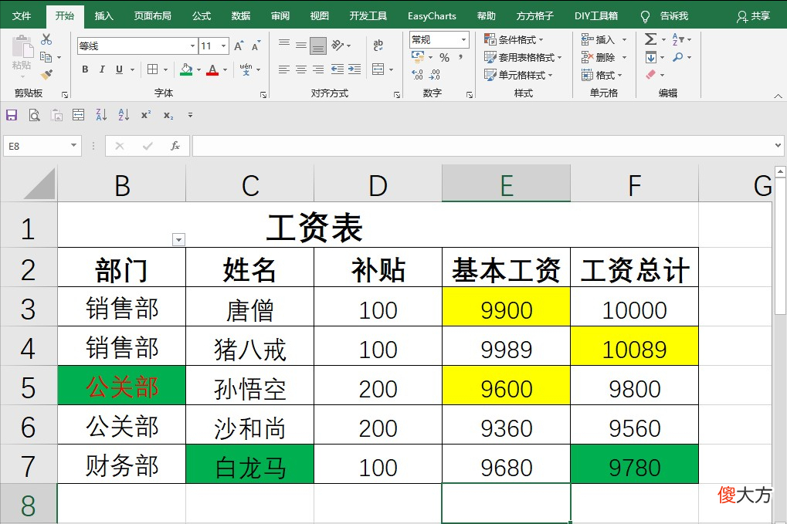Open the font size 11 dropdown
Image resolution: width=787 pixels, height=524 pixels.
tap(224, 46)
